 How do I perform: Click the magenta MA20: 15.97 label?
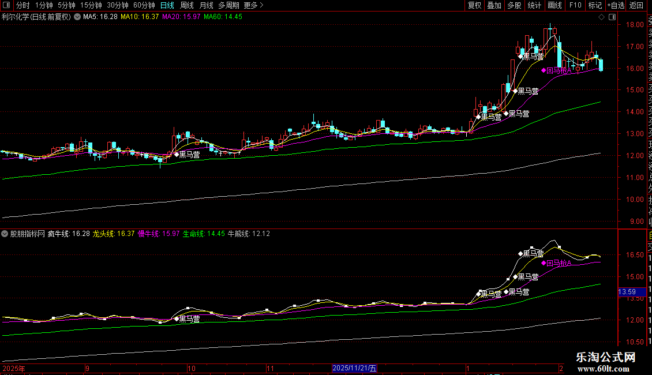181,17
